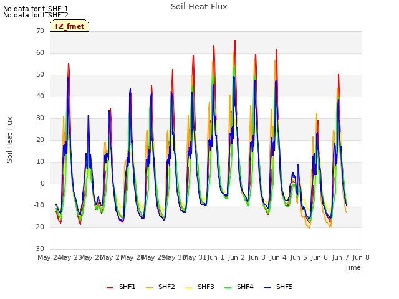The image size is (399, 299).
Task: Click the Jun 2 x-axis tick label
Action: coord(236,257)
